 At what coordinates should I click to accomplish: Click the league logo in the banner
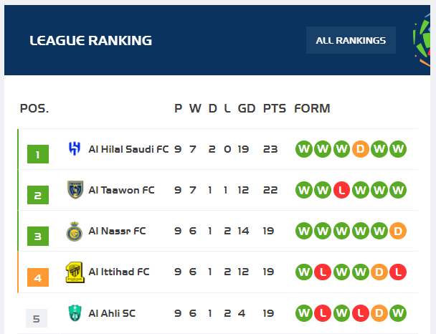422,40
